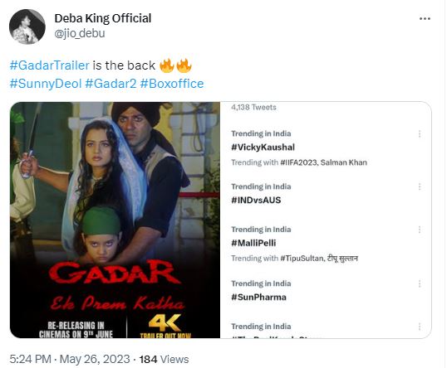Open options menu beside #INDvsAUS trend

pos(420,186)
